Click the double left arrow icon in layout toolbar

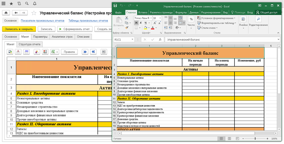point(93,52)
